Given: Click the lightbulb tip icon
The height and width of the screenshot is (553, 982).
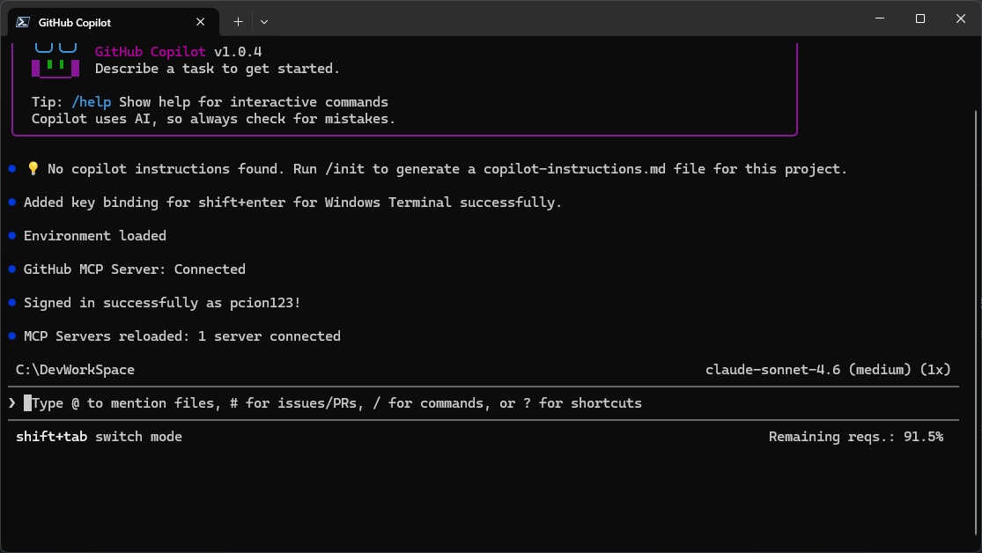Looking at the screenshot, I should tap(33, 169).
